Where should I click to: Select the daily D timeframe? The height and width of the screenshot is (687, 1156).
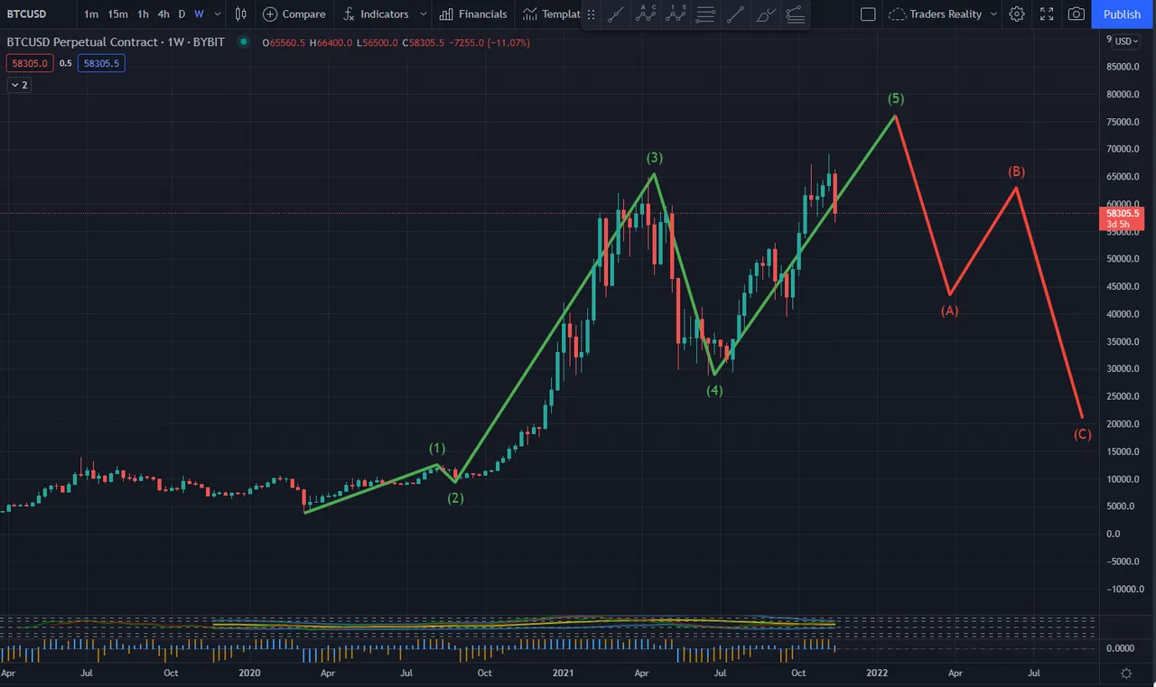pos(182,14)
